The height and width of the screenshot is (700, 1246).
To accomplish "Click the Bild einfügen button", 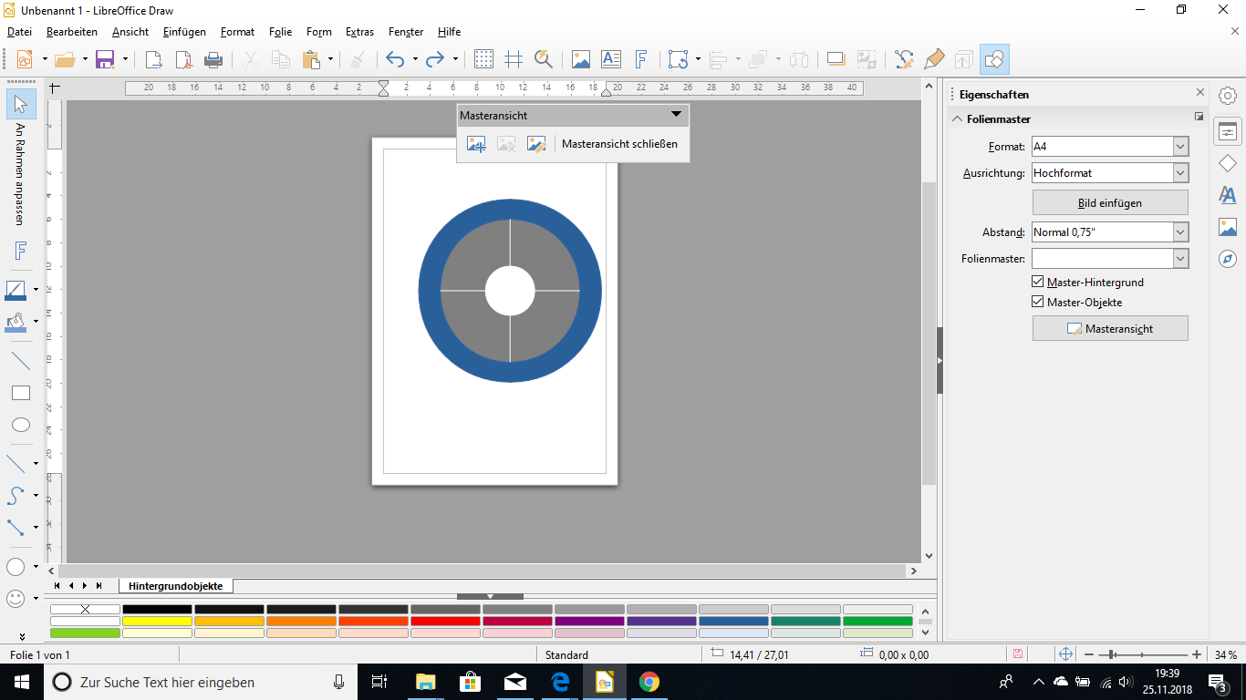I will pyautogui.click(x=1109, y=203).
